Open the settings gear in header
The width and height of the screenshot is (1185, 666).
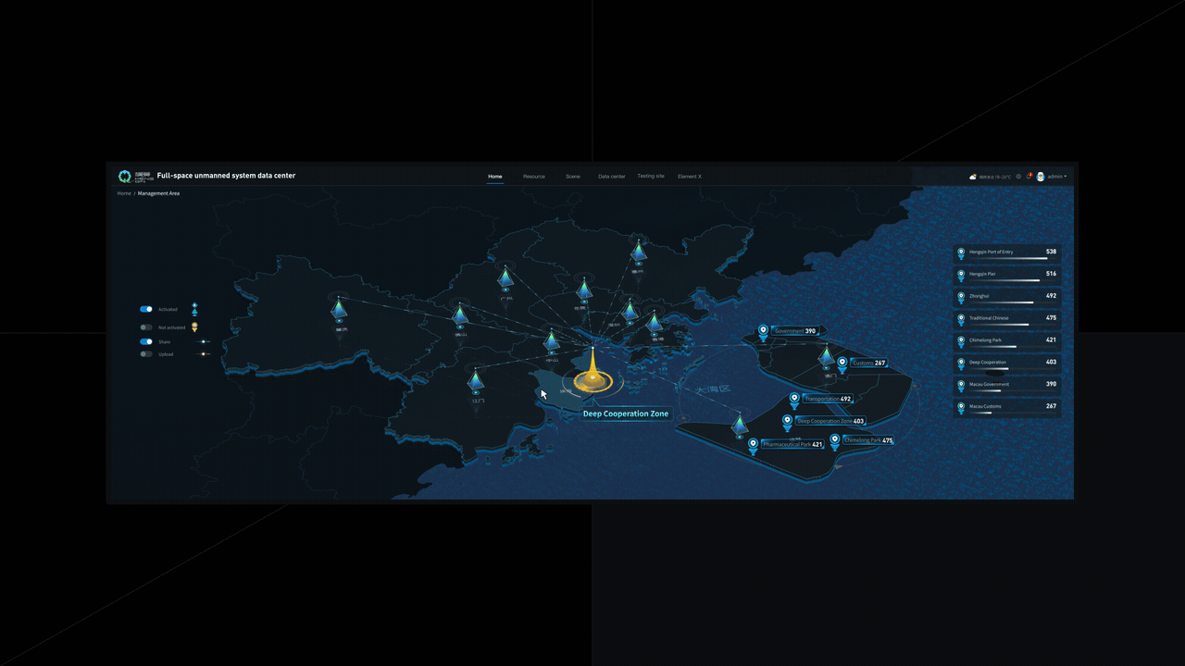(1018, 176)
